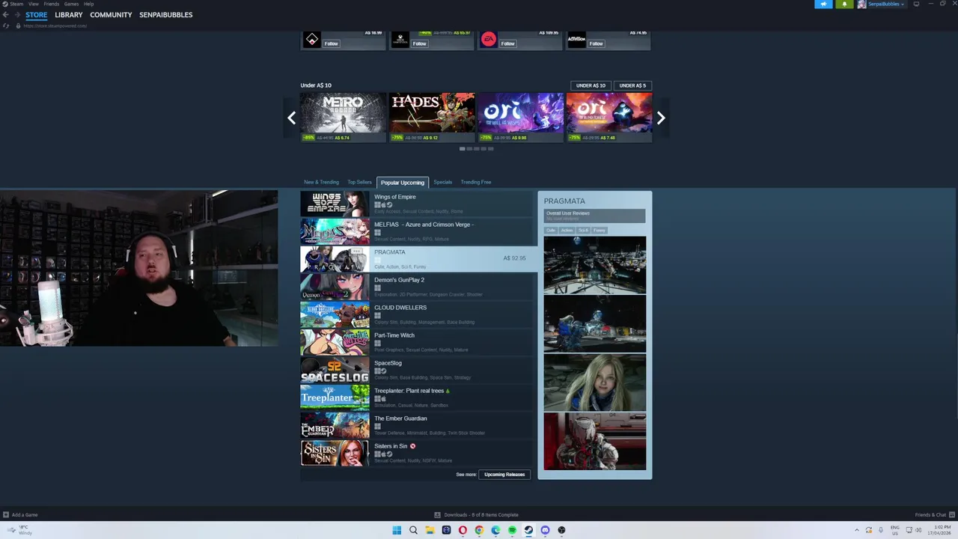
Task: Click the store URL address field
Action: tap(55, 25)
